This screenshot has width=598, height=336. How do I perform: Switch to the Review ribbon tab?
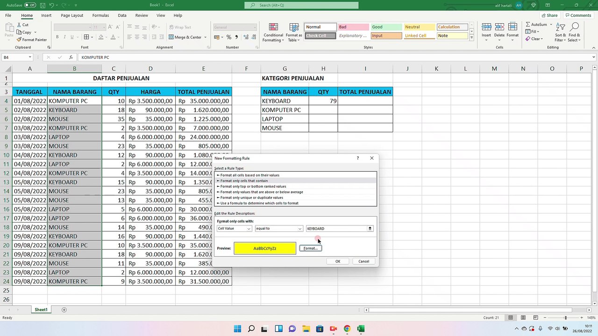click(142, 15)
